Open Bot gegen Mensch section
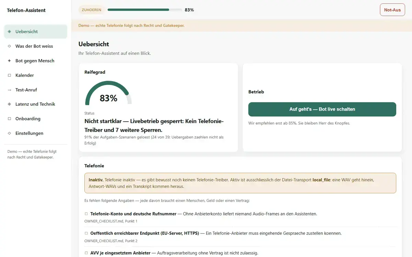This screenshot has width=412, height=257. coord(36,61)
